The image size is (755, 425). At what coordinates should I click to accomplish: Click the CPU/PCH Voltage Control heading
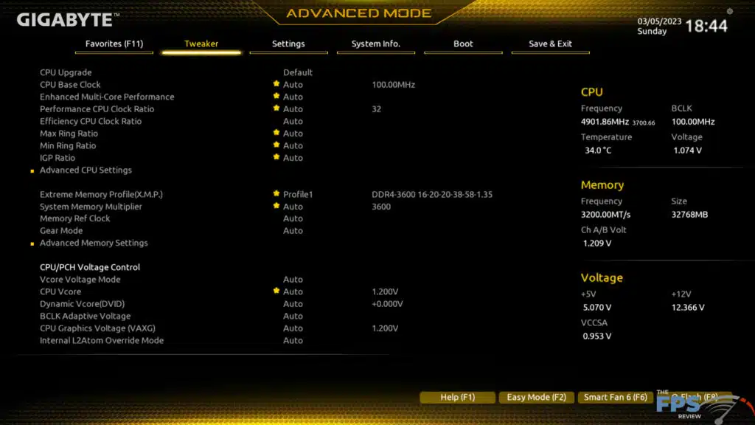90,267
